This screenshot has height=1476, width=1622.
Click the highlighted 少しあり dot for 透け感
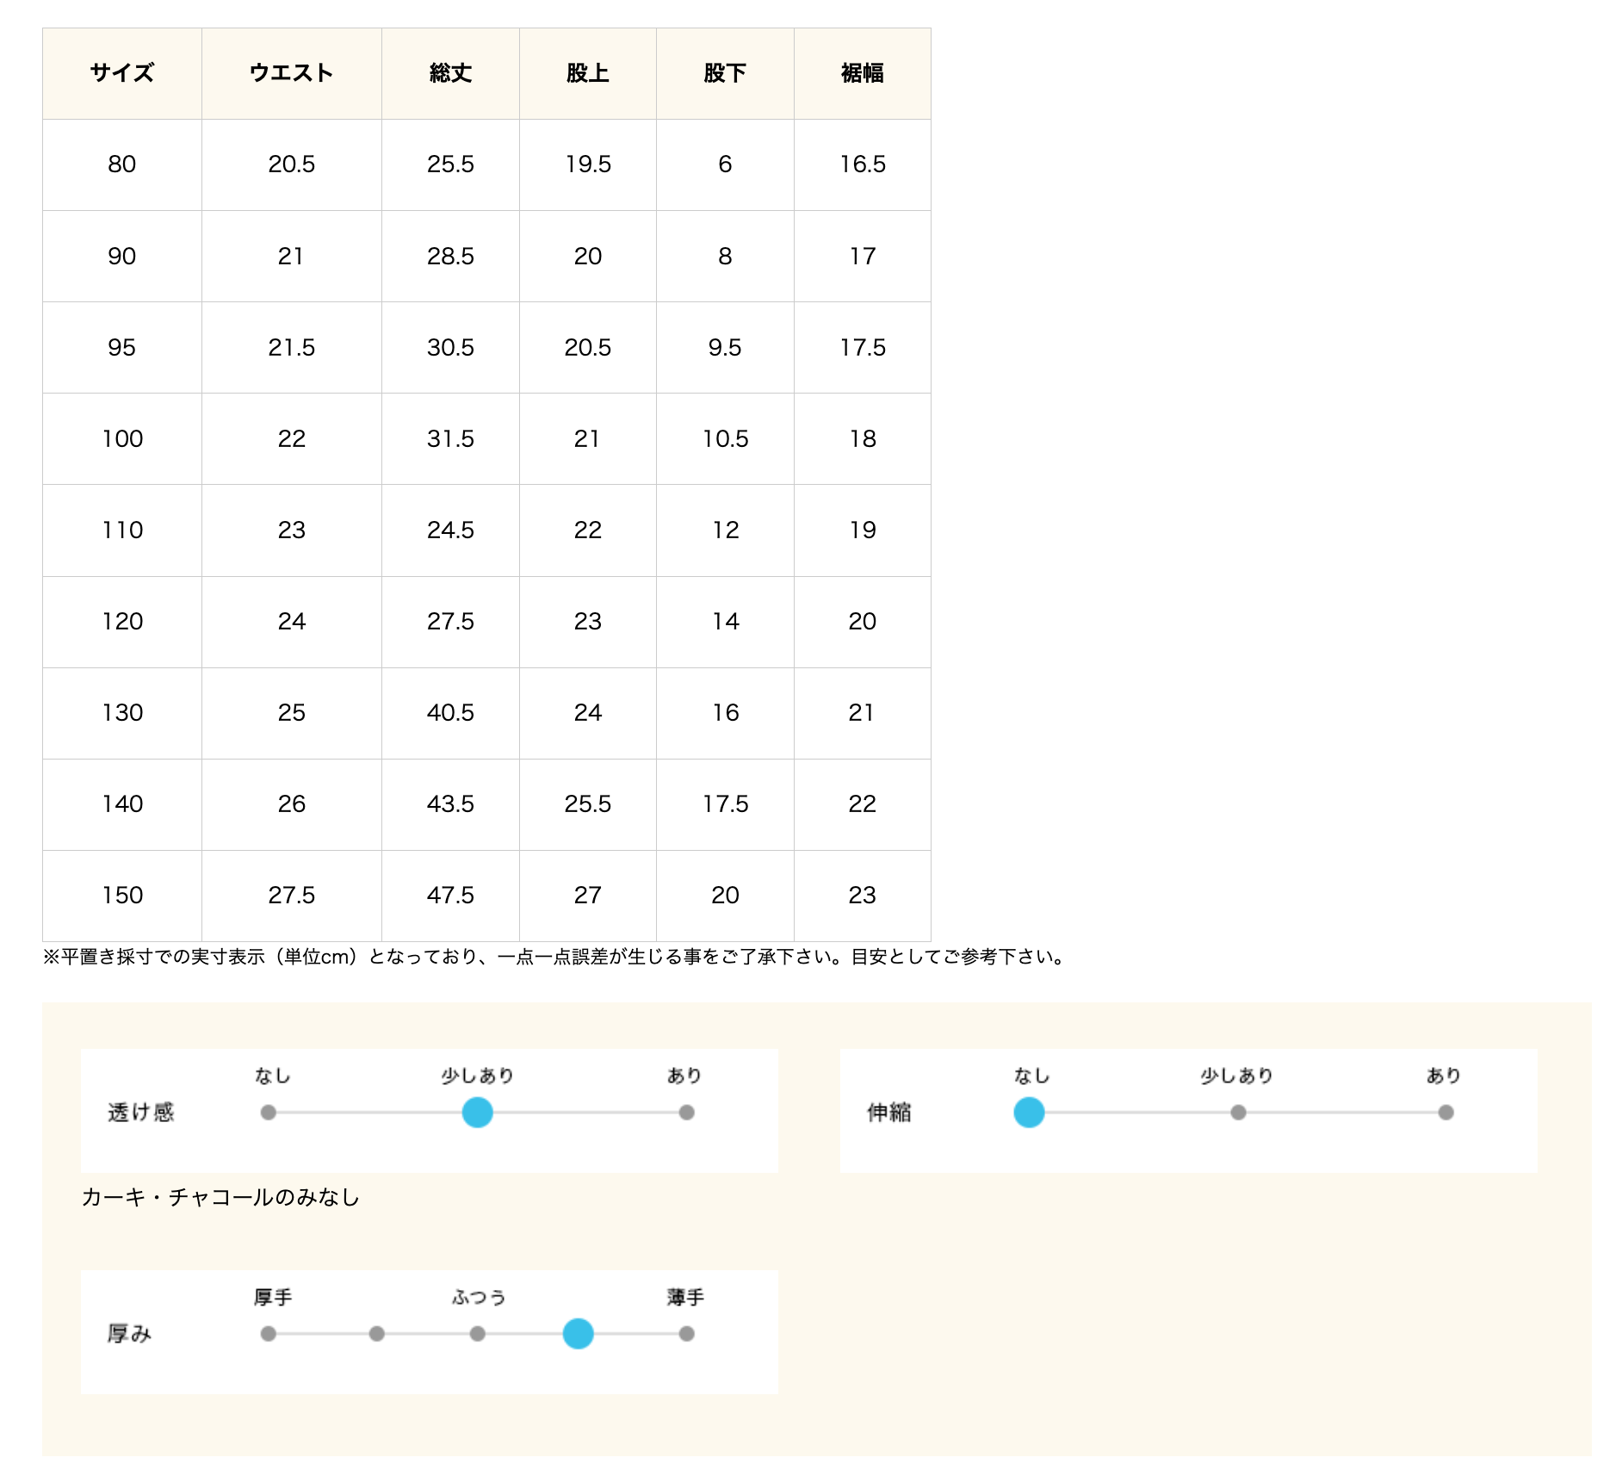pos(477,1113)
